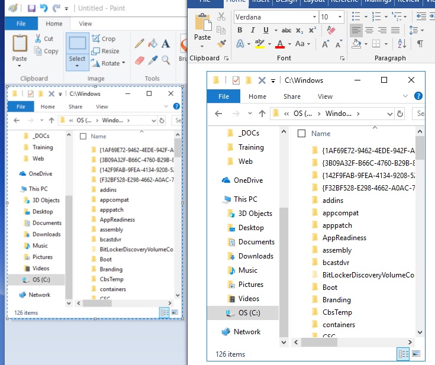The width and height of the screenshot is (435, 365).
Task: Toggle Align Left in Word paragraph group
Action: click(x=356, y=30)
